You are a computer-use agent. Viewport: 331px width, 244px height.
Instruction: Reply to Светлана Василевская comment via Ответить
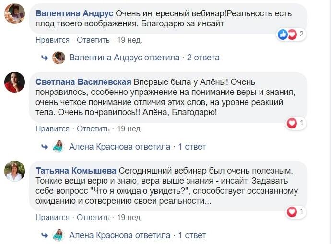point(93,128)
